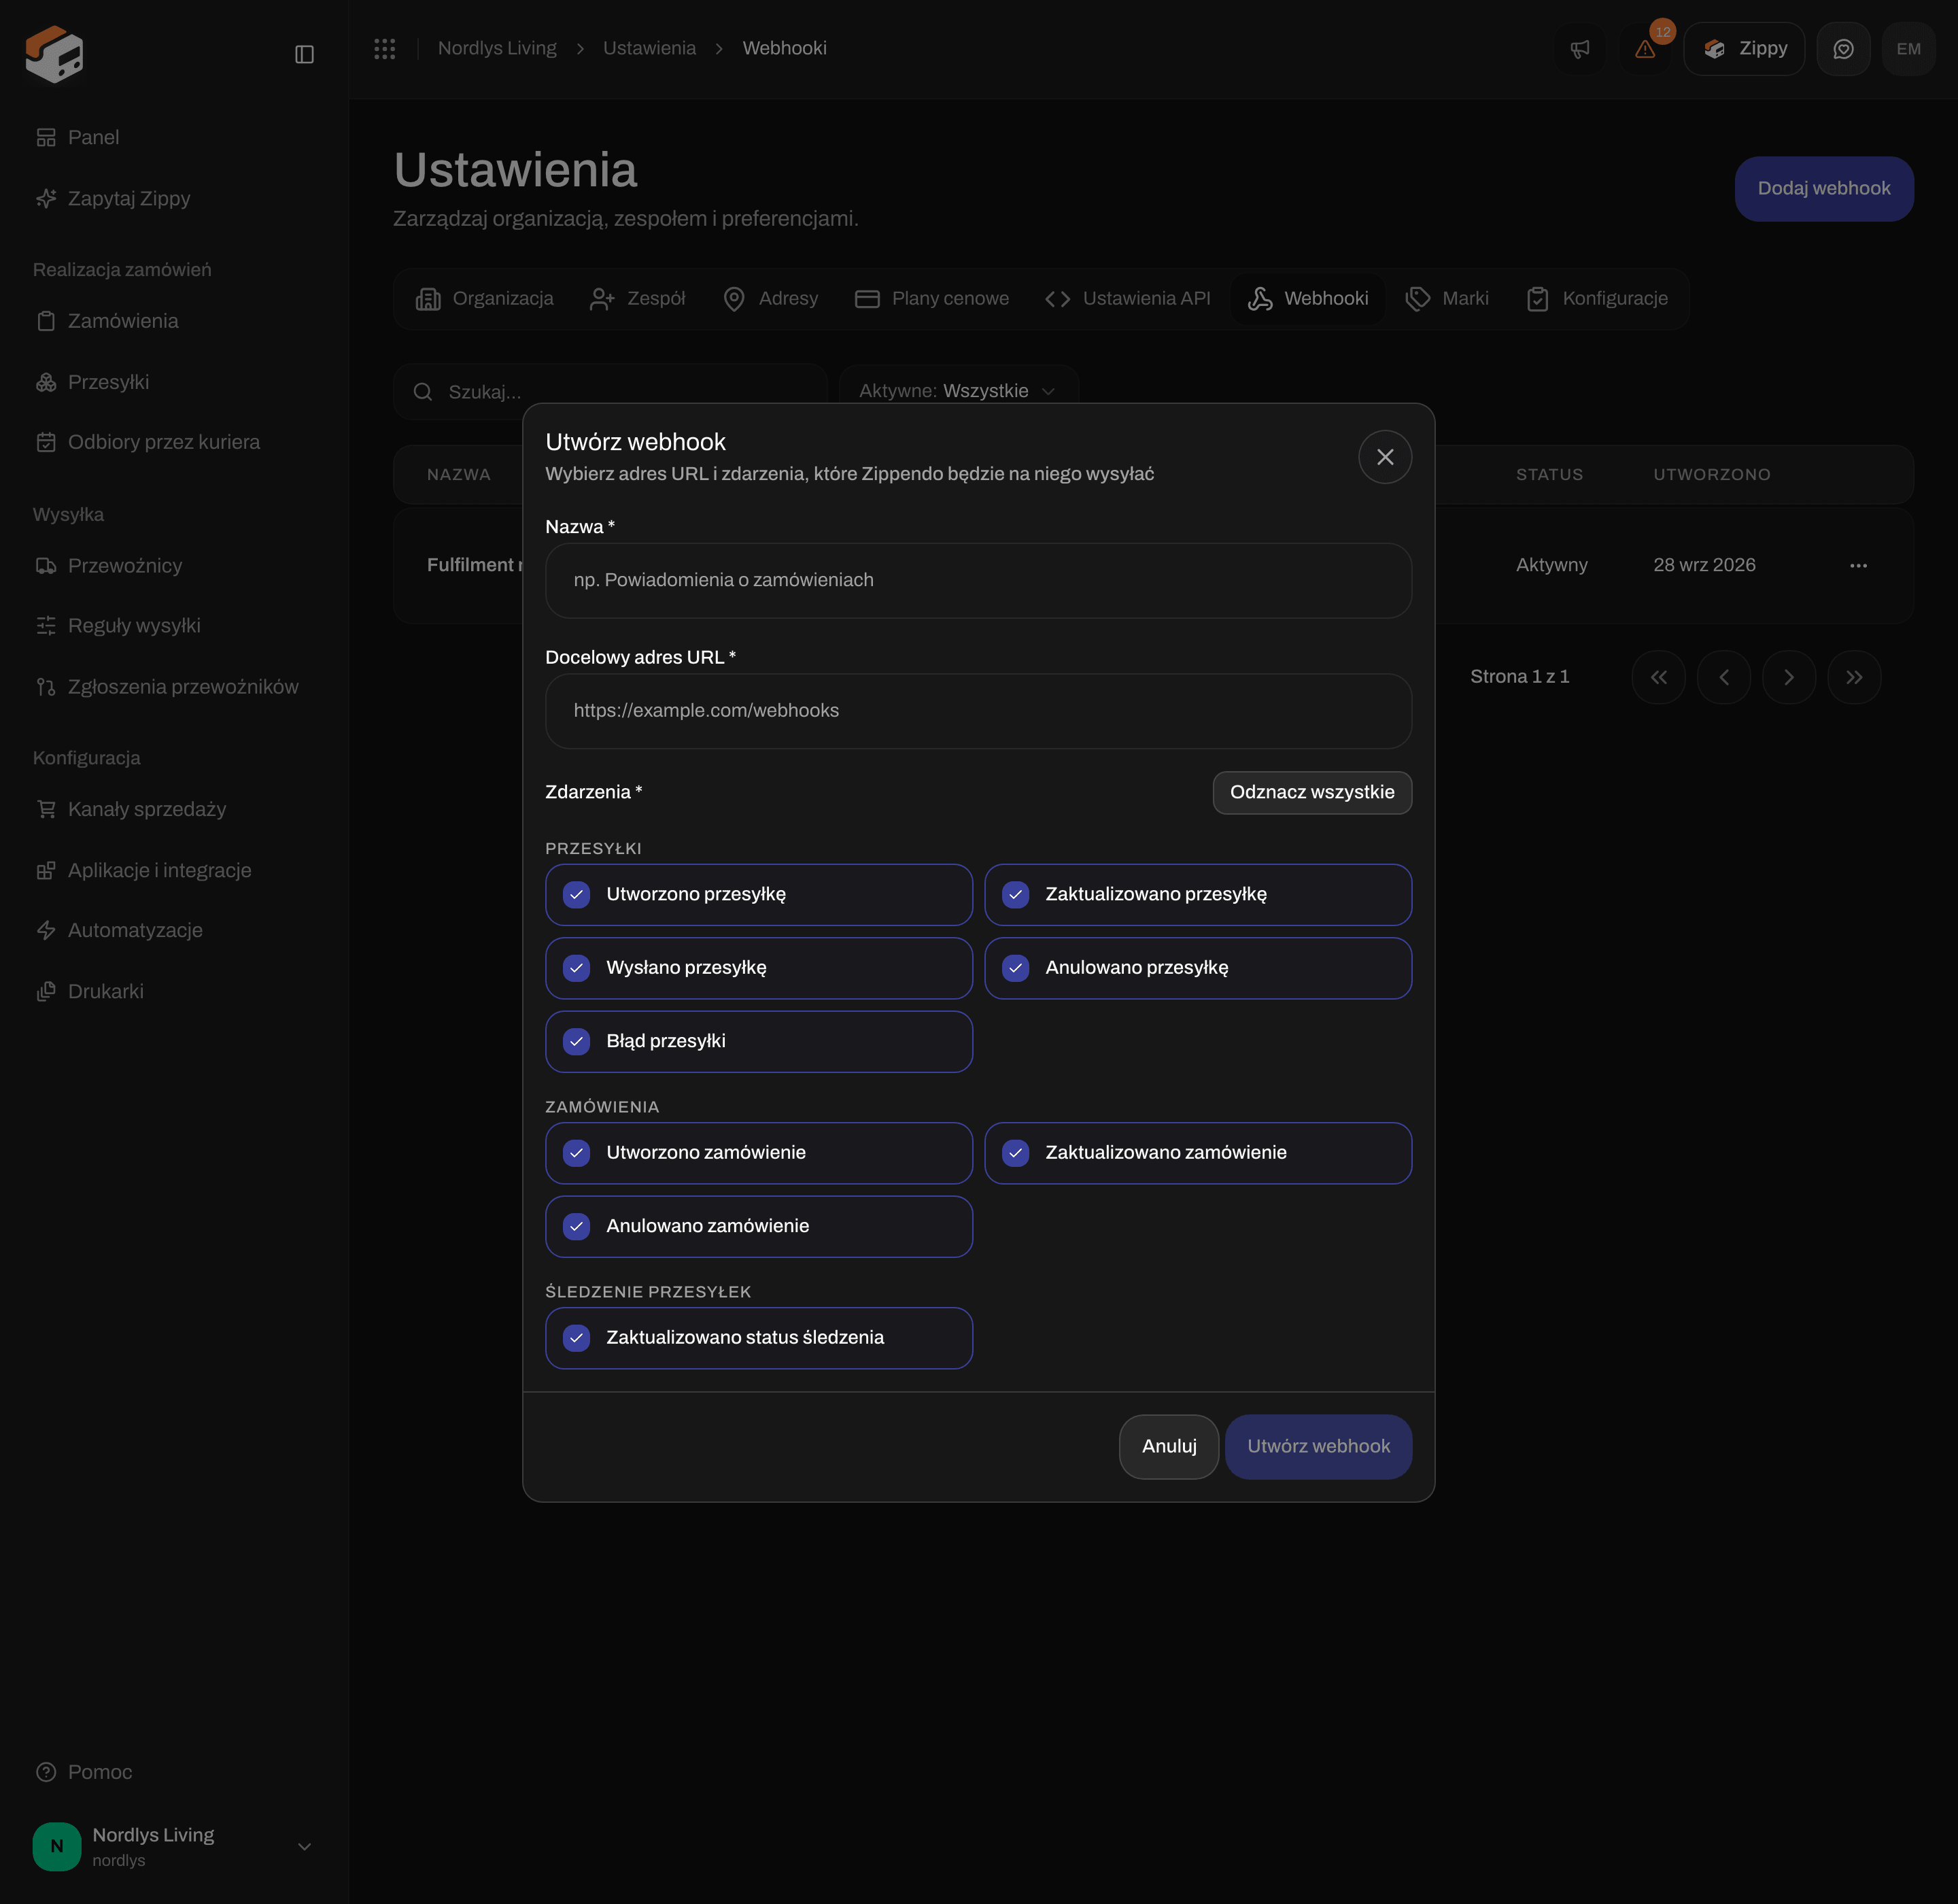The image size is (1958, 1904).
Task: Open the apps grid icon
Action: coord(385,48)
